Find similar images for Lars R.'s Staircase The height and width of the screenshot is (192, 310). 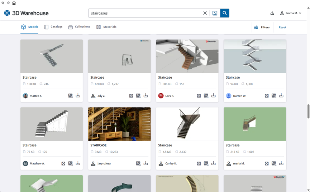tap(206, 96)
